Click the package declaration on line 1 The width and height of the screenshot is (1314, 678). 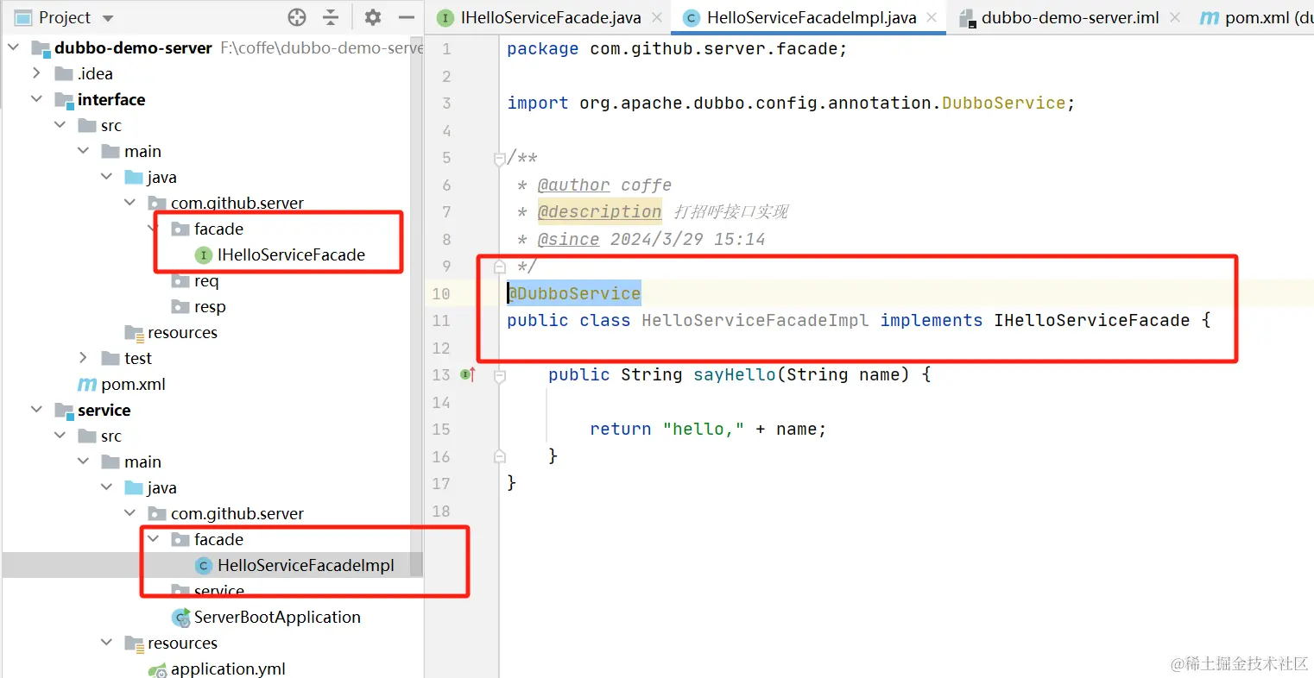coord(677,49)
